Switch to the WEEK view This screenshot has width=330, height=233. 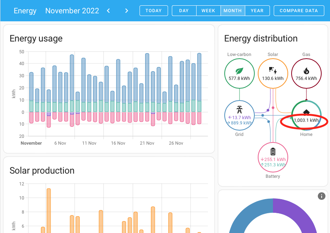pos(208,11)
